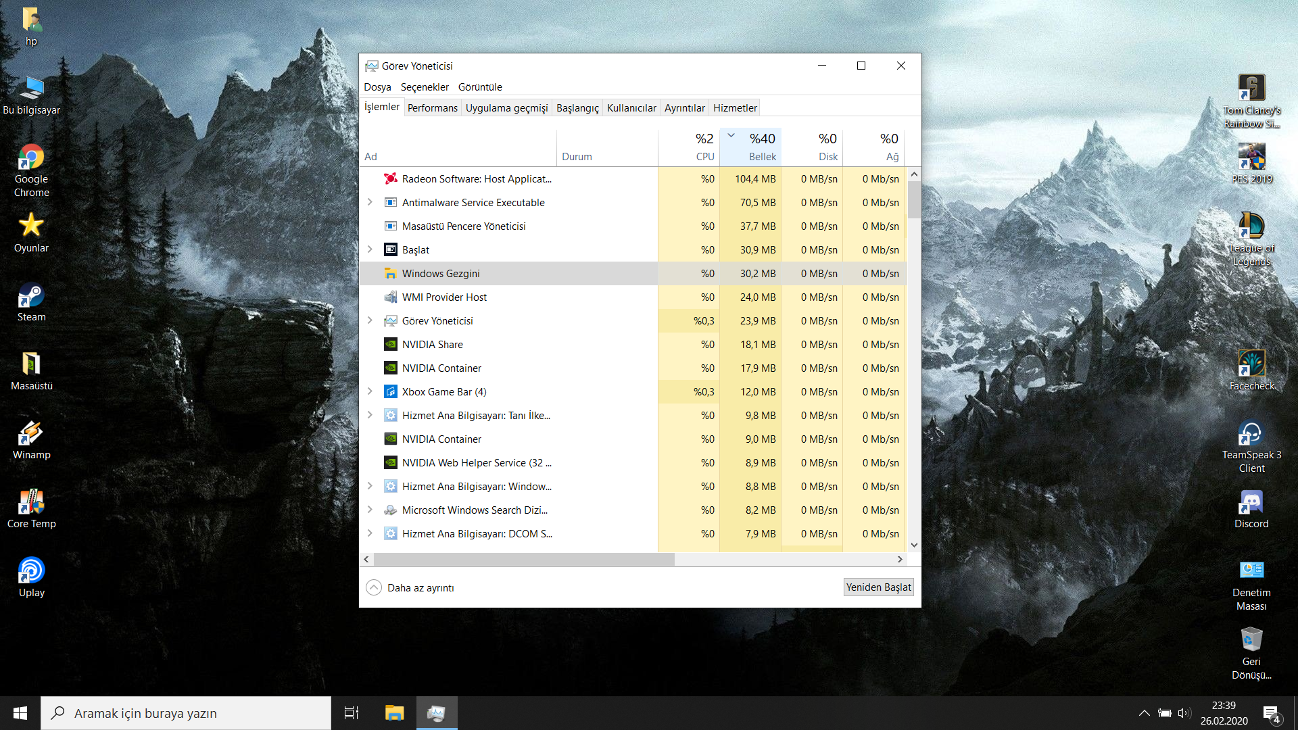Switch to the Kullanıcılar tab
1298x730 pixels.
[x=631, y=108]
